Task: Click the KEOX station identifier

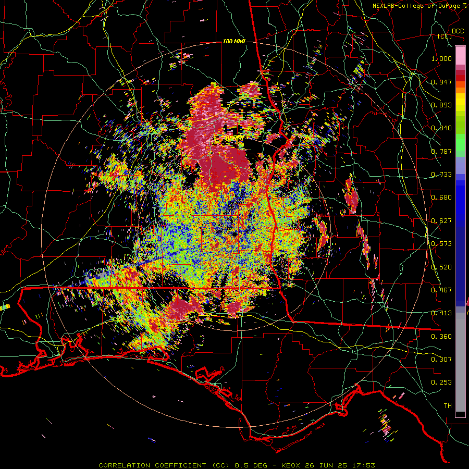Action: pyautogui.click(x=291, y=465)
